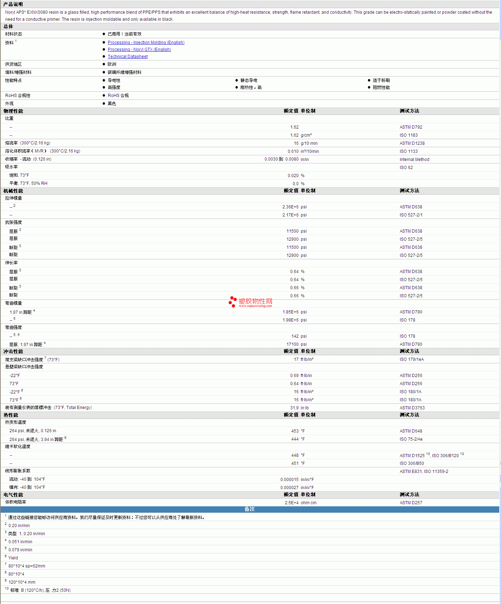Click the 抗张强度 row label
Image resolution: width=501 pixels, height=604 pixels.
tap(13, 222)
